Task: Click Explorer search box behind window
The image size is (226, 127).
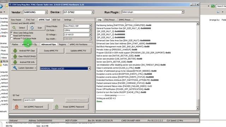Action: [x=221, y=6]
